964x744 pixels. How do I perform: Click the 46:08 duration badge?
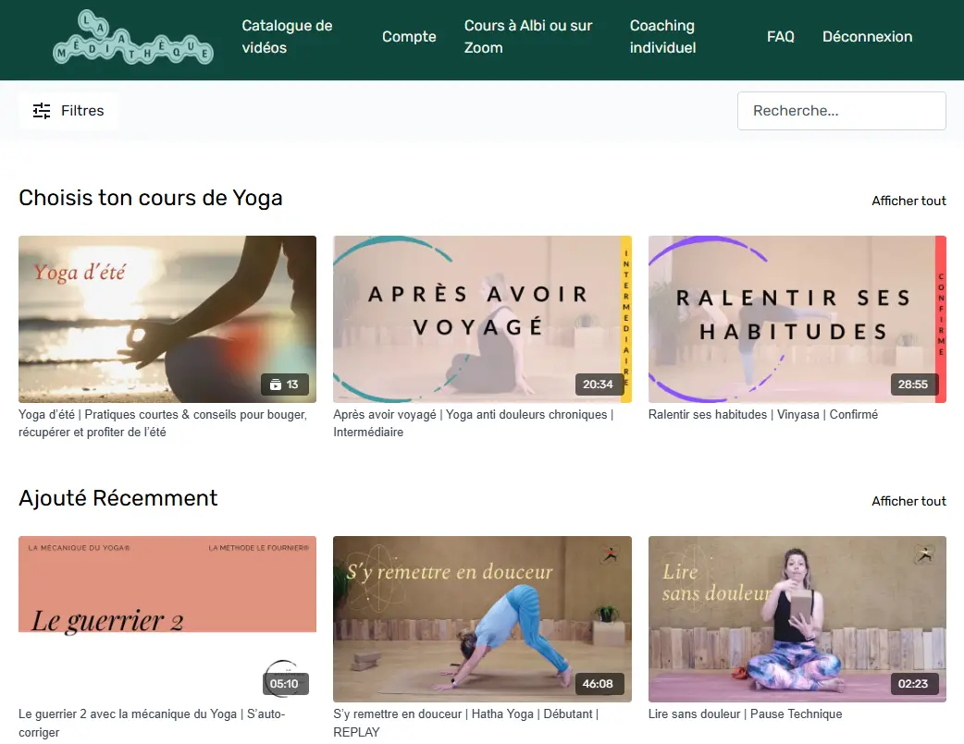pyautogui.click(x=599, y=684)
